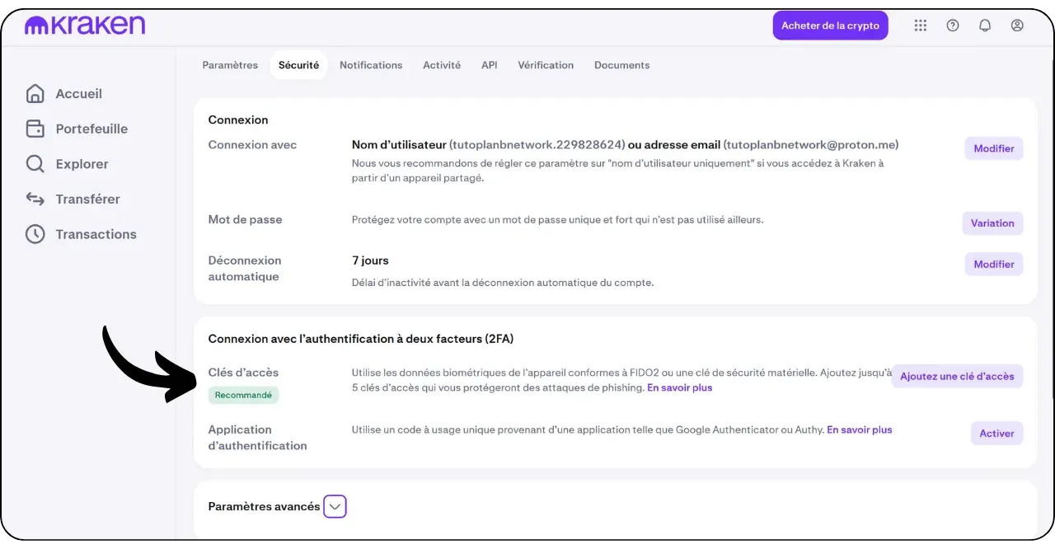Switch to the Notifications tab
This screenshot has height=549, width=1055.
tap(371, 65)
